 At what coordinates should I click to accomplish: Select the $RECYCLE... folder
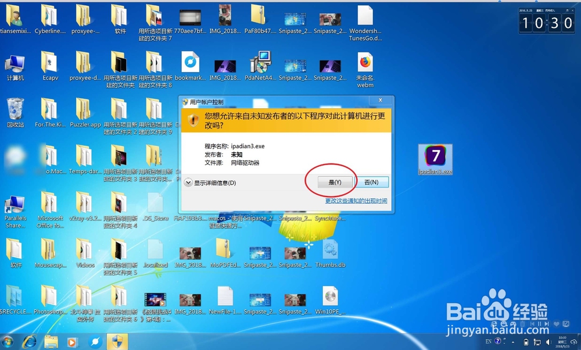coord(15,301)
